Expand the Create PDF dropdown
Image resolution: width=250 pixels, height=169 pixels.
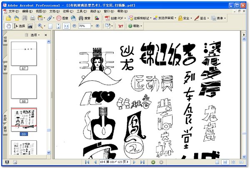point(125,18)
